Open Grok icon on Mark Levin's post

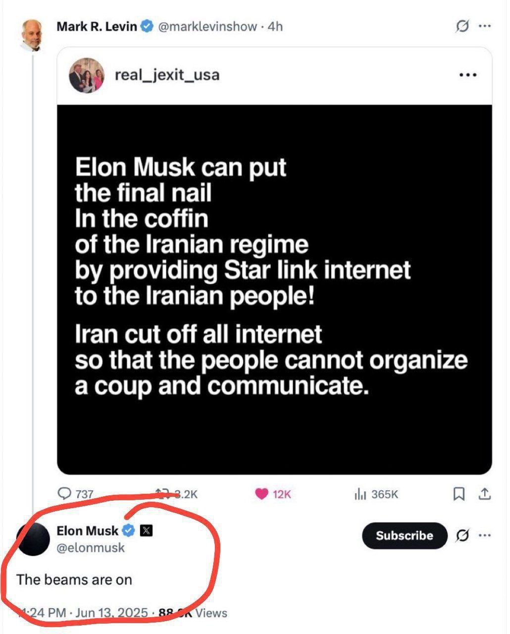[461, 26]
